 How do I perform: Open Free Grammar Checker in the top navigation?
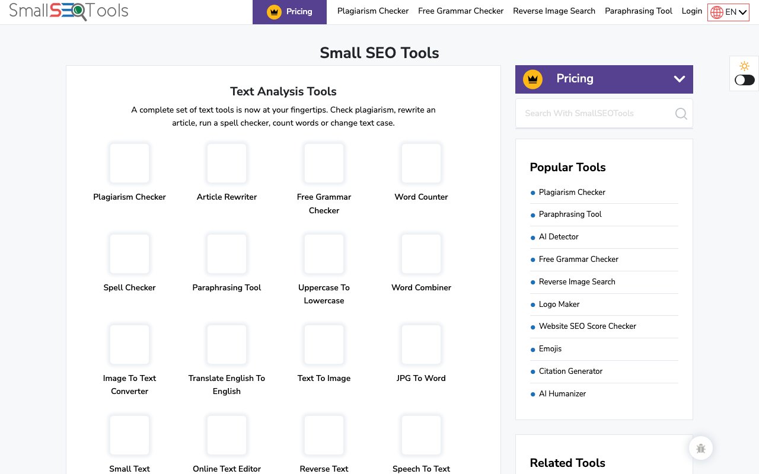click(461, 11)
